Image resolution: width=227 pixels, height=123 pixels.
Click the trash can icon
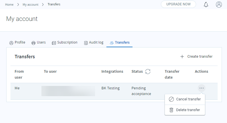pyautogui.click(x=171, y=110)
